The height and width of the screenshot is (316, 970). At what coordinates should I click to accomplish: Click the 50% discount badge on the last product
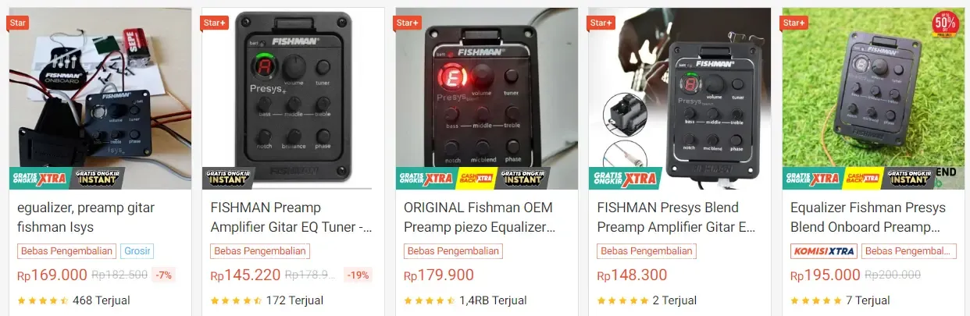coord(946,21)
